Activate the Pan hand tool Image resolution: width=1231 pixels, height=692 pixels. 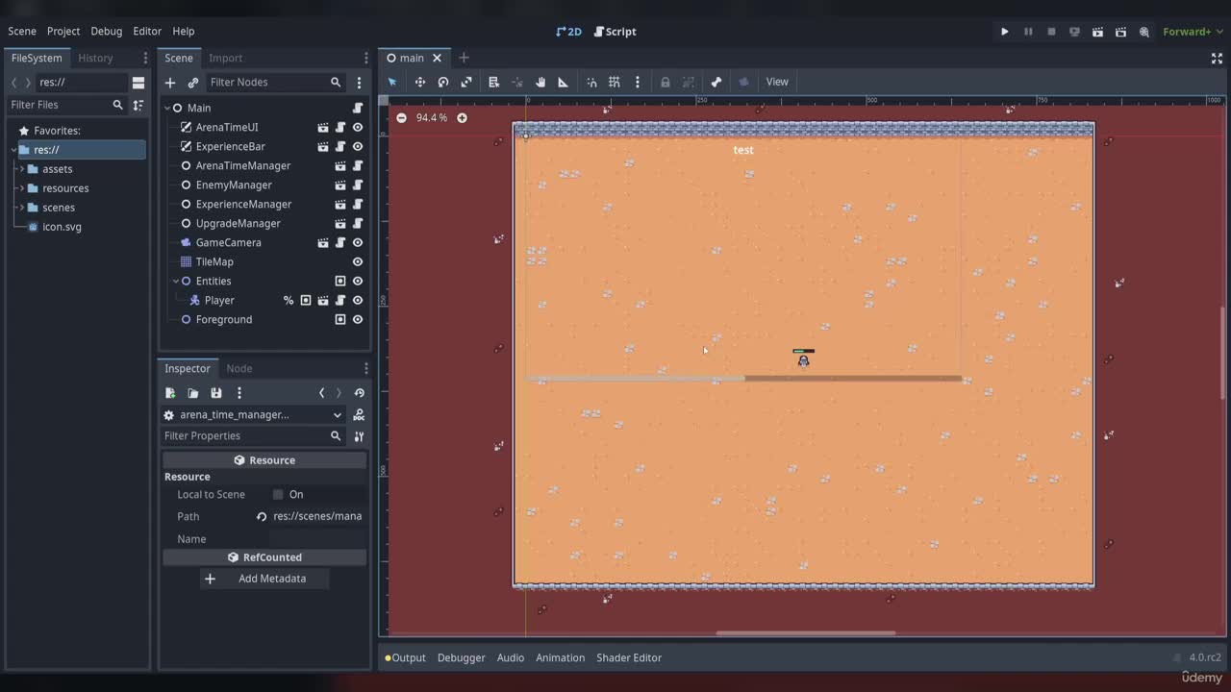(540, 82)
